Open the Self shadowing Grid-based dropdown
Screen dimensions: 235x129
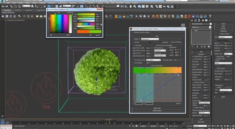pyautogui.click(x=160, y=51)
